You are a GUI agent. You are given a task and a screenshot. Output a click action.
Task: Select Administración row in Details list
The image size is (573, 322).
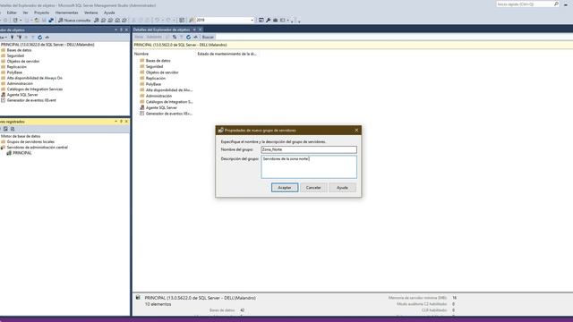click(x=158, y=96)
